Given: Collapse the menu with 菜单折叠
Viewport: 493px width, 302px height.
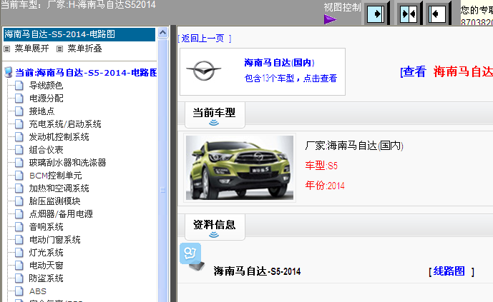Looking at the screenshot, I should tap(84, 49).
